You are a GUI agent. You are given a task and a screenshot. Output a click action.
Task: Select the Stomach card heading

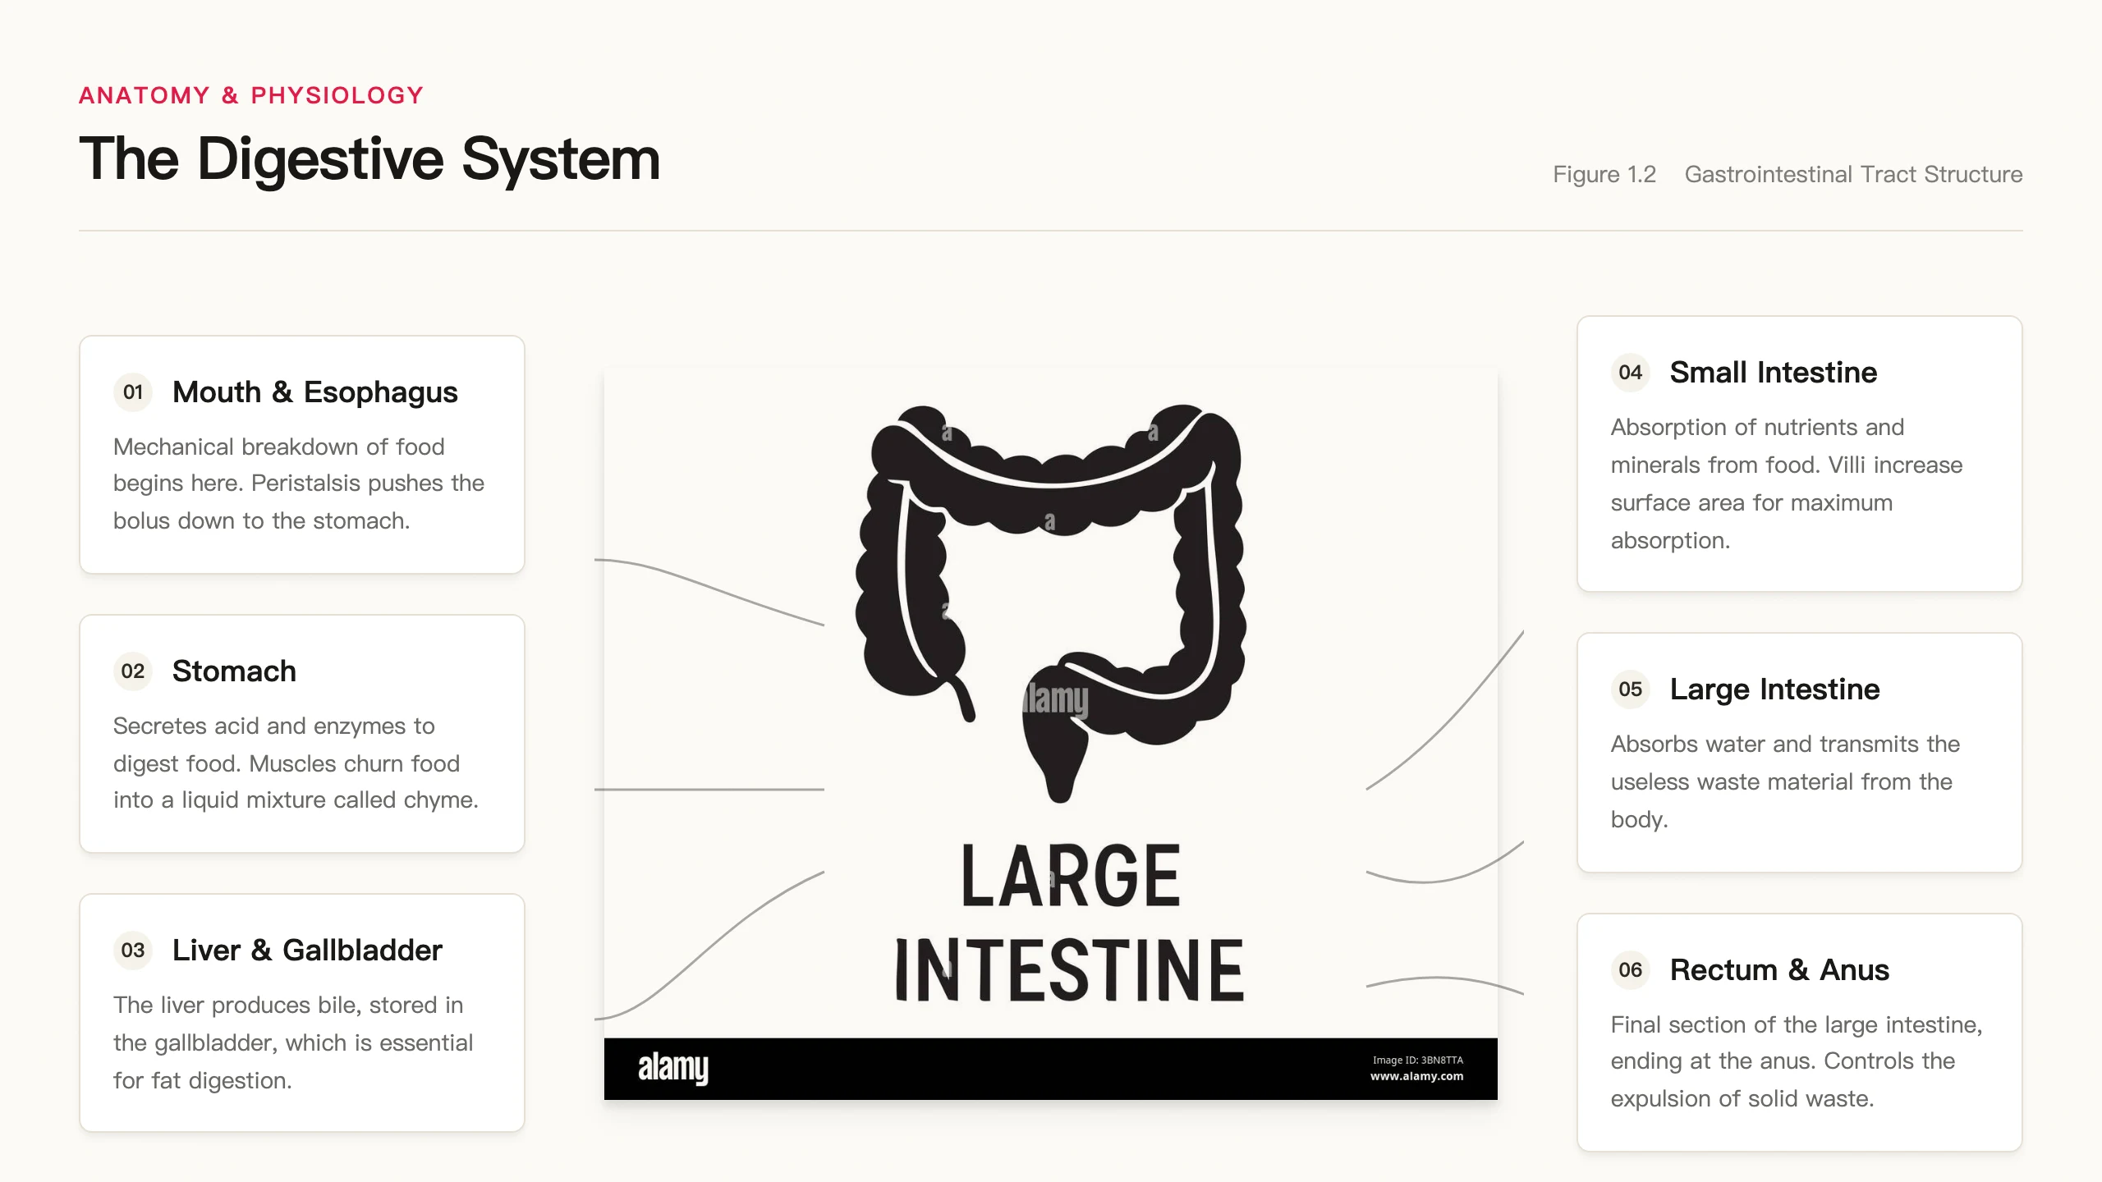point(234,671)
